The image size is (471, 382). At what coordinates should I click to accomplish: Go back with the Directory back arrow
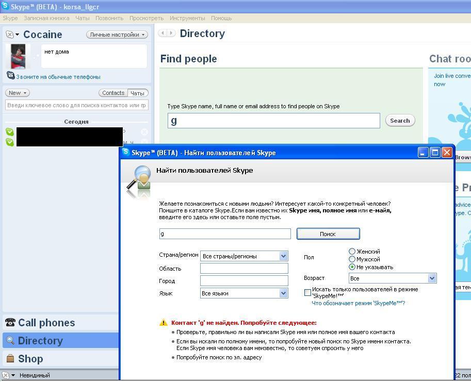click(163, 32)
